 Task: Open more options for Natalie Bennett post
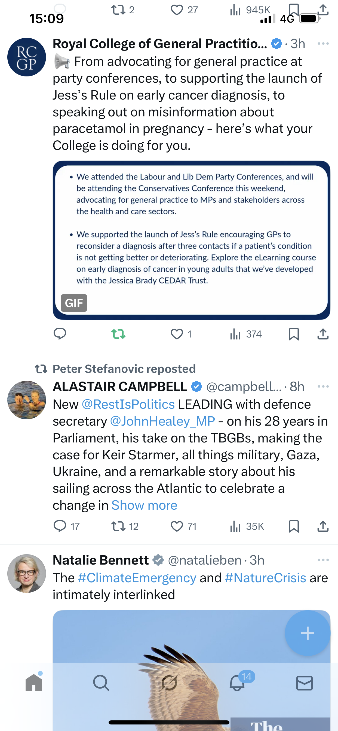coord(323,560)
